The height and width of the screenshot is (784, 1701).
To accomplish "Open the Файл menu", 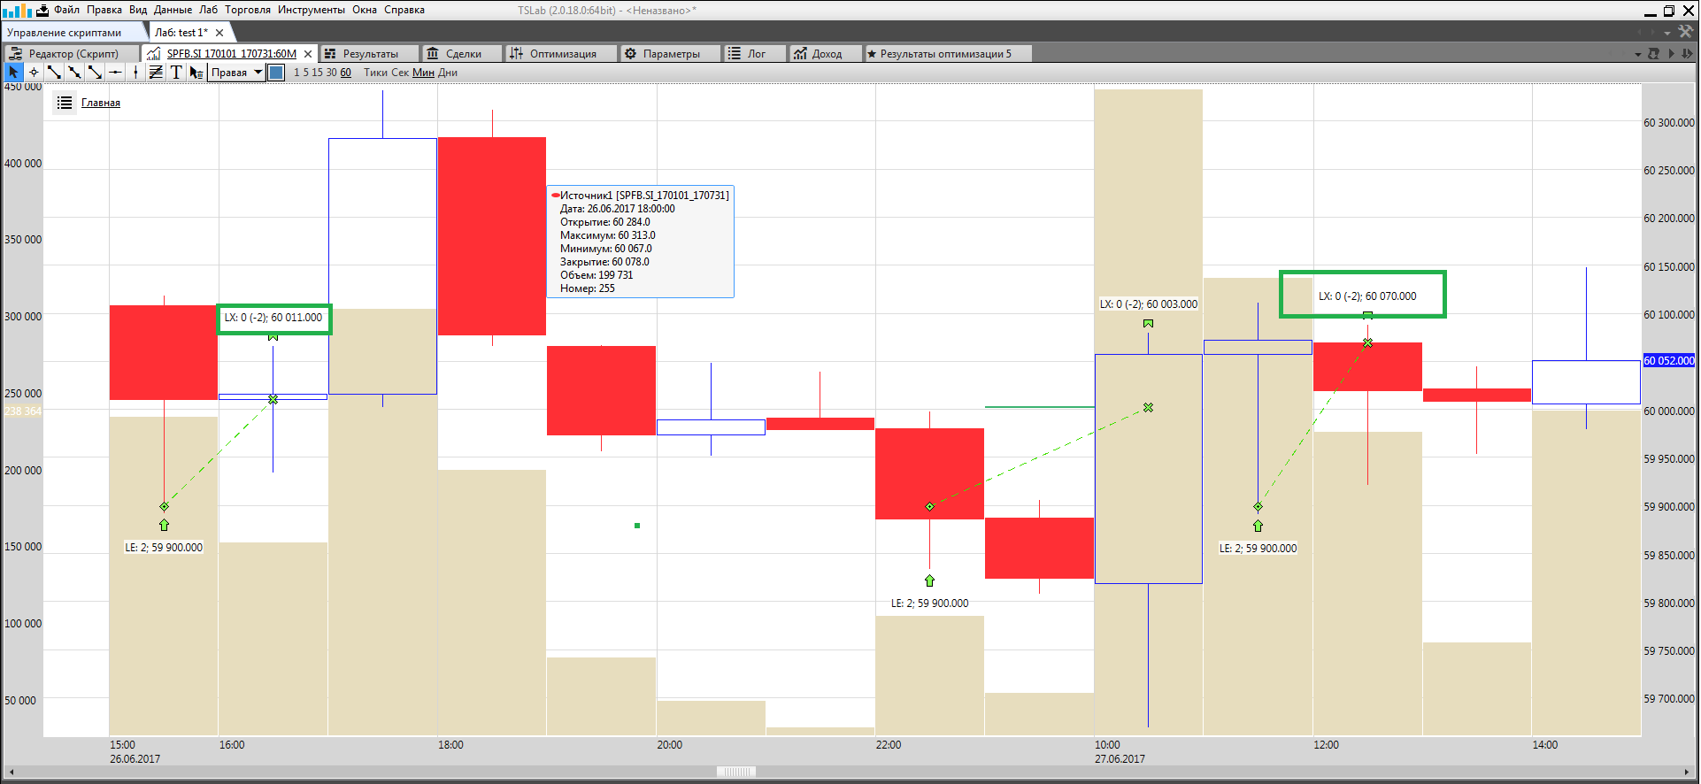I will [x=66, y=10].
